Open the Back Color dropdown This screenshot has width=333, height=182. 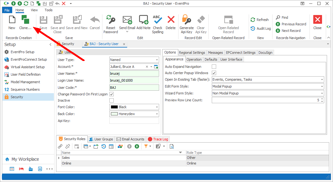click(157, 114)
